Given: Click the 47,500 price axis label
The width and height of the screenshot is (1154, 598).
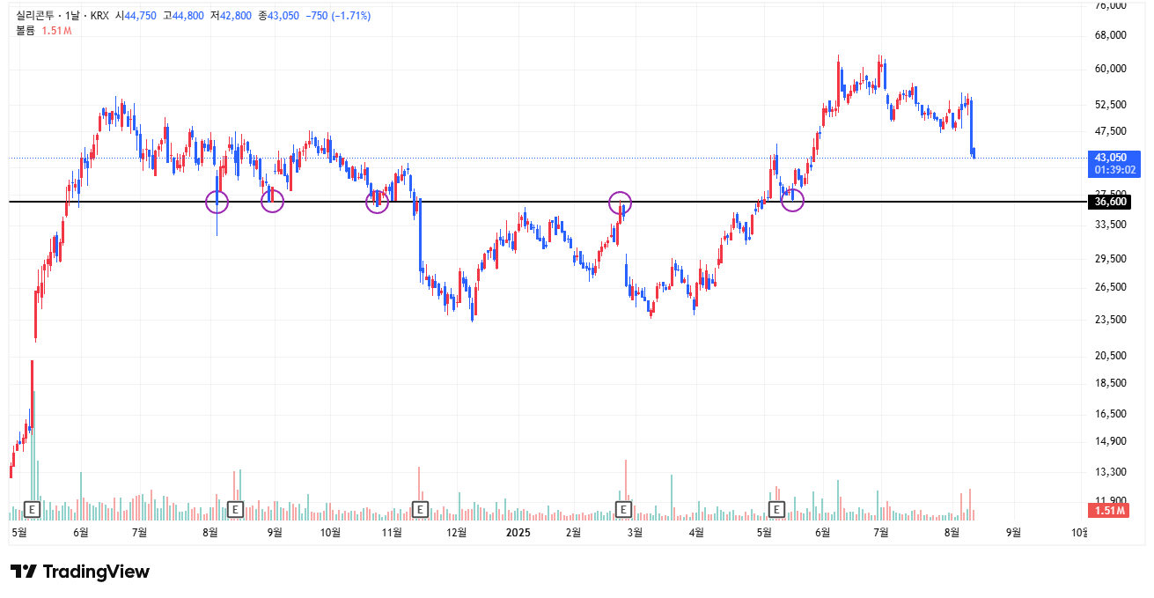Looking at the screenshot, I should tap(1111, 131).
